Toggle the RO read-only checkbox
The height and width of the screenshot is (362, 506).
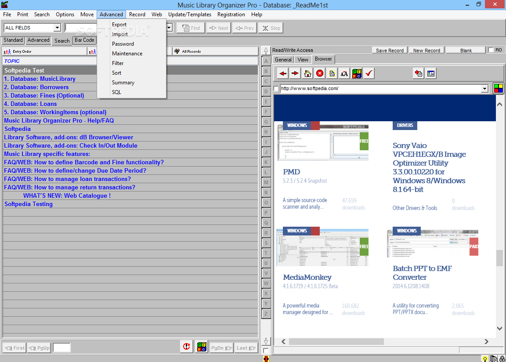click(491, 50)
